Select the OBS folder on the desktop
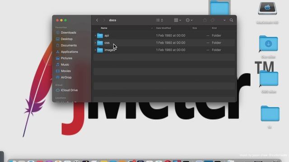289x162 pixels. point(269,78)
